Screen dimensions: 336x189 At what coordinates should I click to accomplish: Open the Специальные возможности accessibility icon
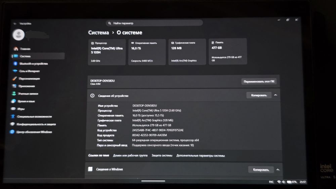13,116
